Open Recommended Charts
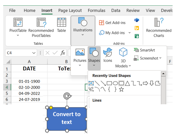This screenshot has width=177, height=134. 159,28
